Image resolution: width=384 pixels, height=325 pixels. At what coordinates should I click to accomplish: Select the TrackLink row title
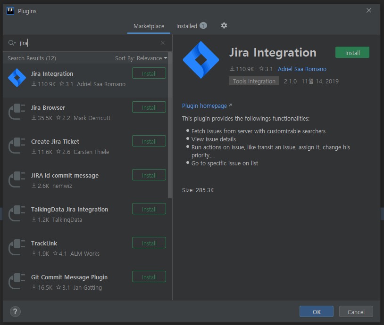pos(44,244)
